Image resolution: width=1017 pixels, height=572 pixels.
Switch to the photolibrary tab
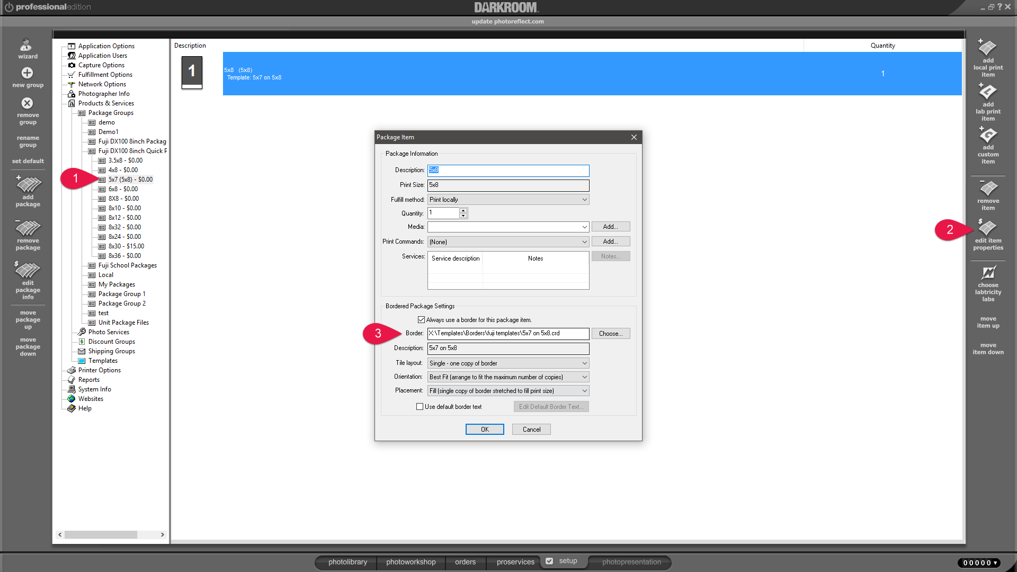click(347, 562)
